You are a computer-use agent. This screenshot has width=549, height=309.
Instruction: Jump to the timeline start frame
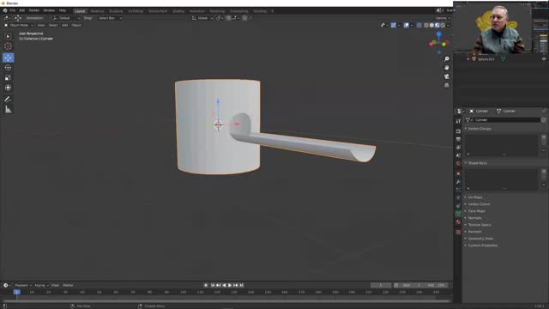[213, 285]
